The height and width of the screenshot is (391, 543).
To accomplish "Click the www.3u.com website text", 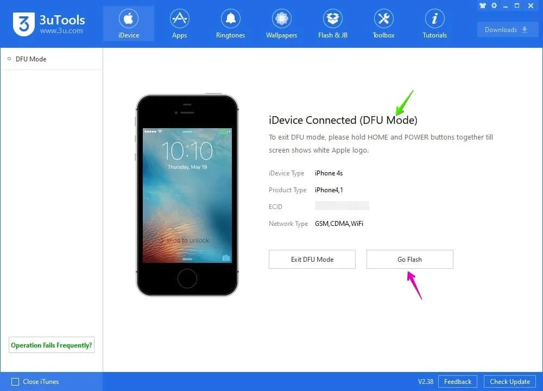I will click(61, 31).
